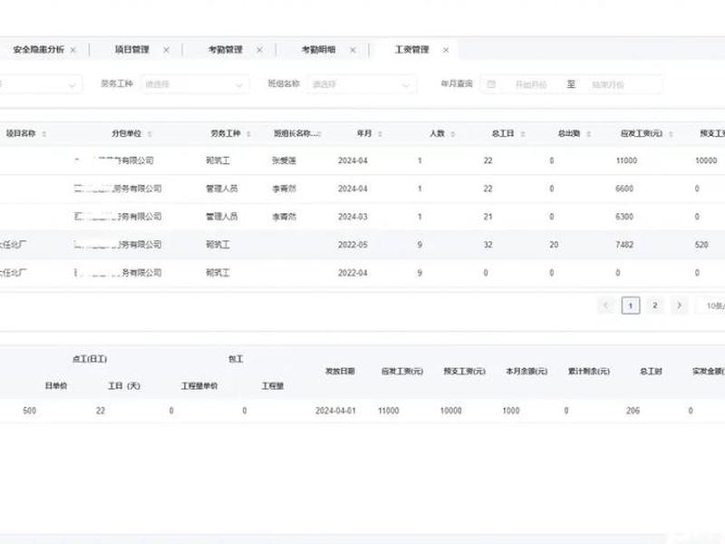Click the 点工(日工) group header
Image resolution: width=725 pixels, height=544 pixels.
90,359
